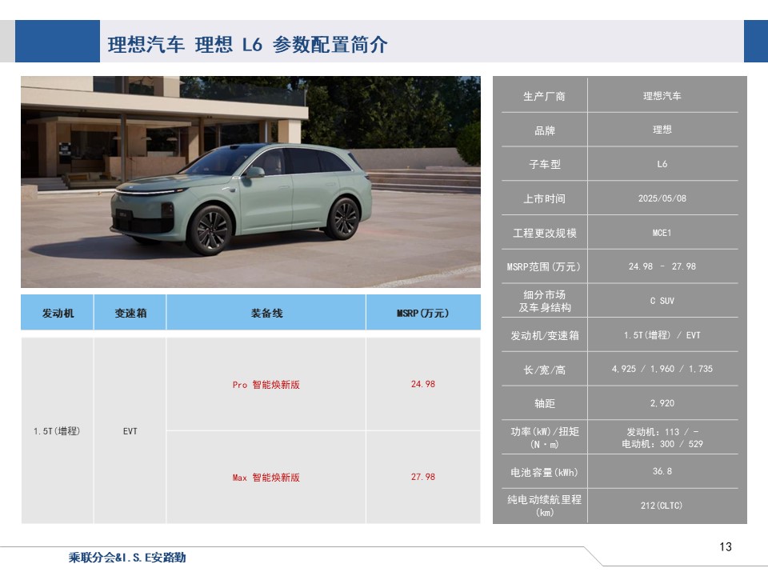Select the 4,925 / 1,960 / 1,735 dimensions
The height and width of the screenshot is (576, 768).
click(662, 369)
